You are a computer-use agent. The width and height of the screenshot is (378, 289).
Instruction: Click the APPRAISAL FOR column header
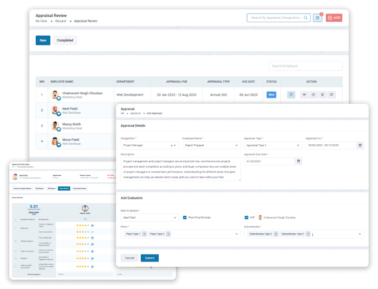(x=176, y=81)
